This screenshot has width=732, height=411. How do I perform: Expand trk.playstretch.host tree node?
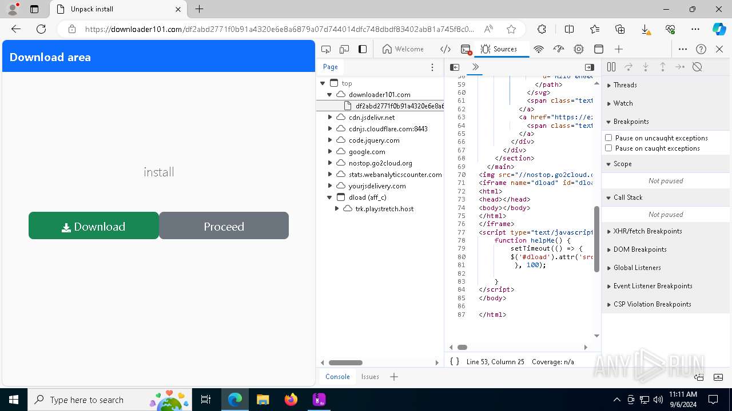coord(337,209)
